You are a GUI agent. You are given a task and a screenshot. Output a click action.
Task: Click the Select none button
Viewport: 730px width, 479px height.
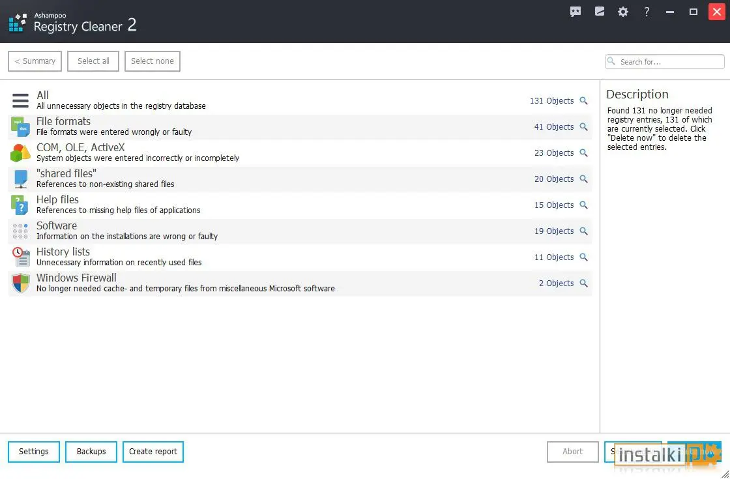(153, 61)
